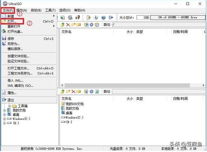Open the 文件(F) menu
207x152 pixels.
8,10
